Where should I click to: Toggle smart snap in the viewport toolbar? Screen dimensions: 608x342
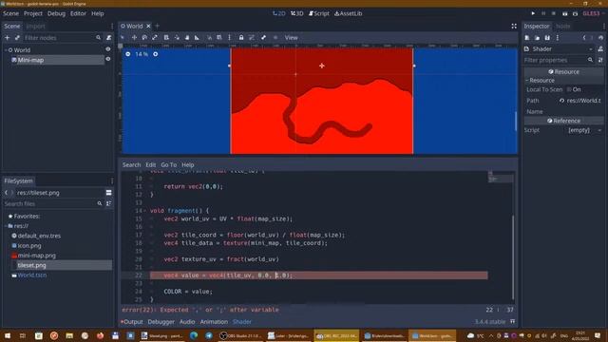209,38
